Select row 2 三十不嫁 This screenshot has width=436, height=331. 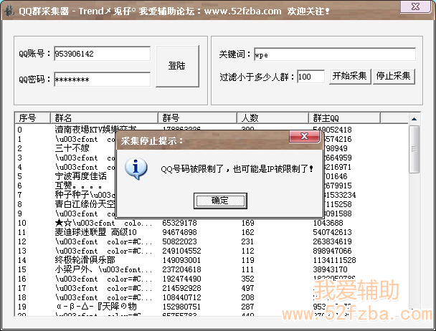coord(72,148)
